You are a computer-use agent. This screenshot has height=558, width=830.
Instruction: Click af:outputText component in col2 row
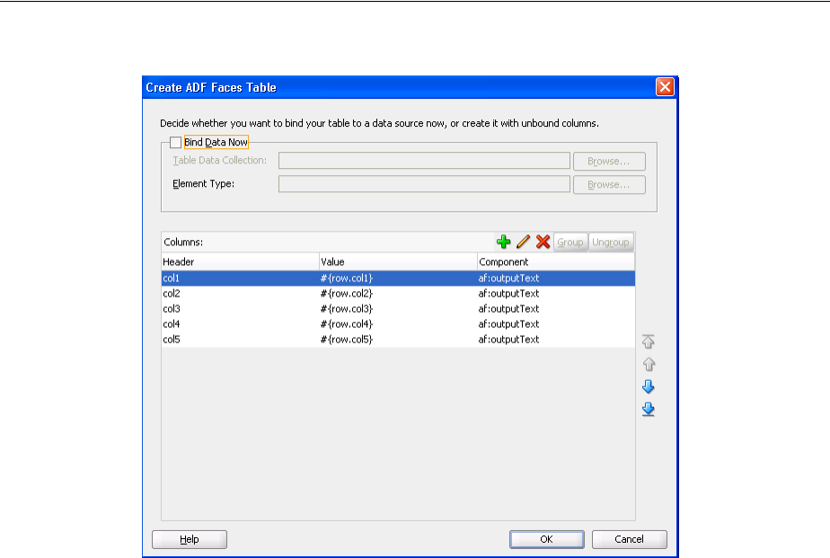coord(556,293)
